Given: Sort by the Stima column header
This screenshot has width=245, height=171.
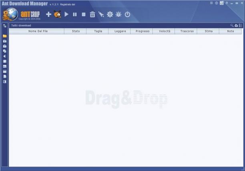Looking at the screenshot, I should point(208,31).
